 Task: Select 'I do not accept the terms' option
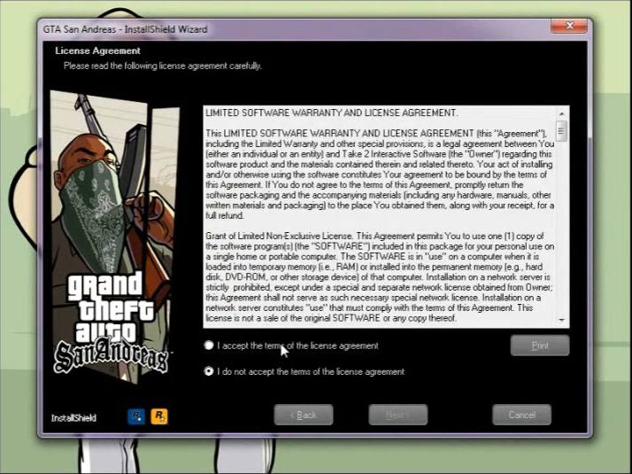209,371
